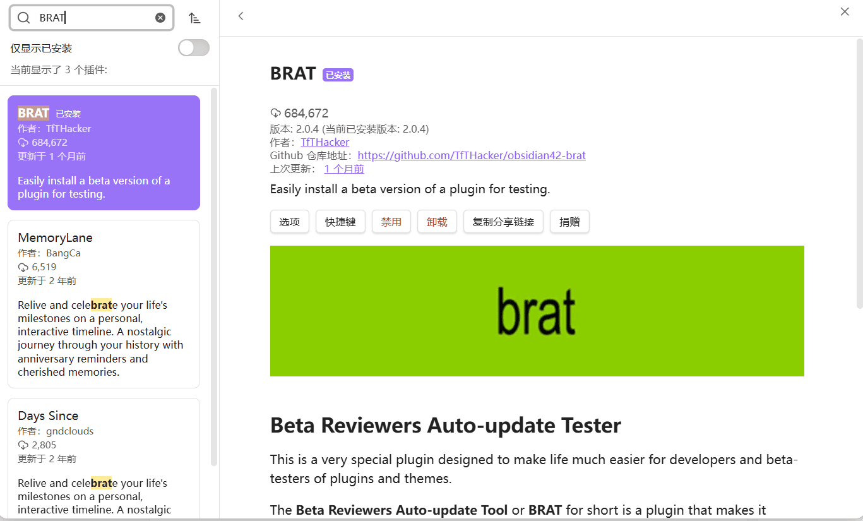Go back with the left chevron
This screenshot has height=521, width=863.
pos(241,16)
